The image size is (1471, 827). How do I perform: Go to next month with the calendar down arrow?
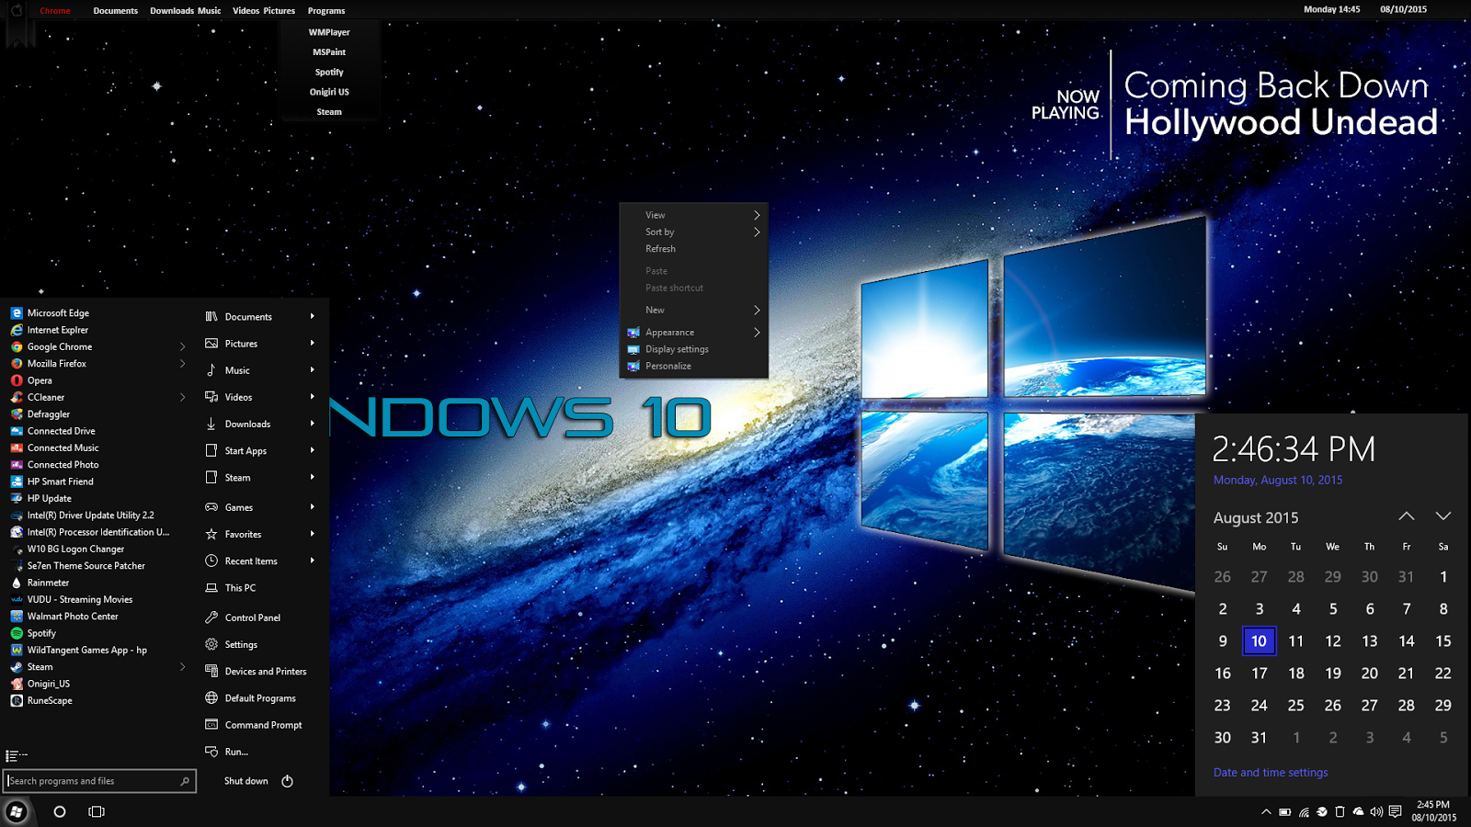pyautogui.click(x=1443, y=516)
